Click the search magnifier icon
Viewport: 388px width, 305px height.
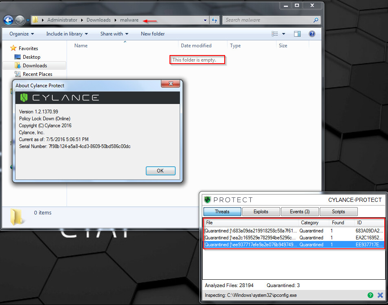[316, 20]
